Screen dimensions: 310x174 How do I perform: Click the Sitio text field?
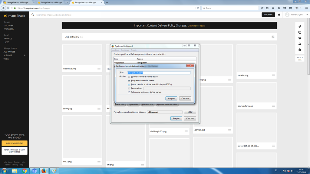point(159,73)
